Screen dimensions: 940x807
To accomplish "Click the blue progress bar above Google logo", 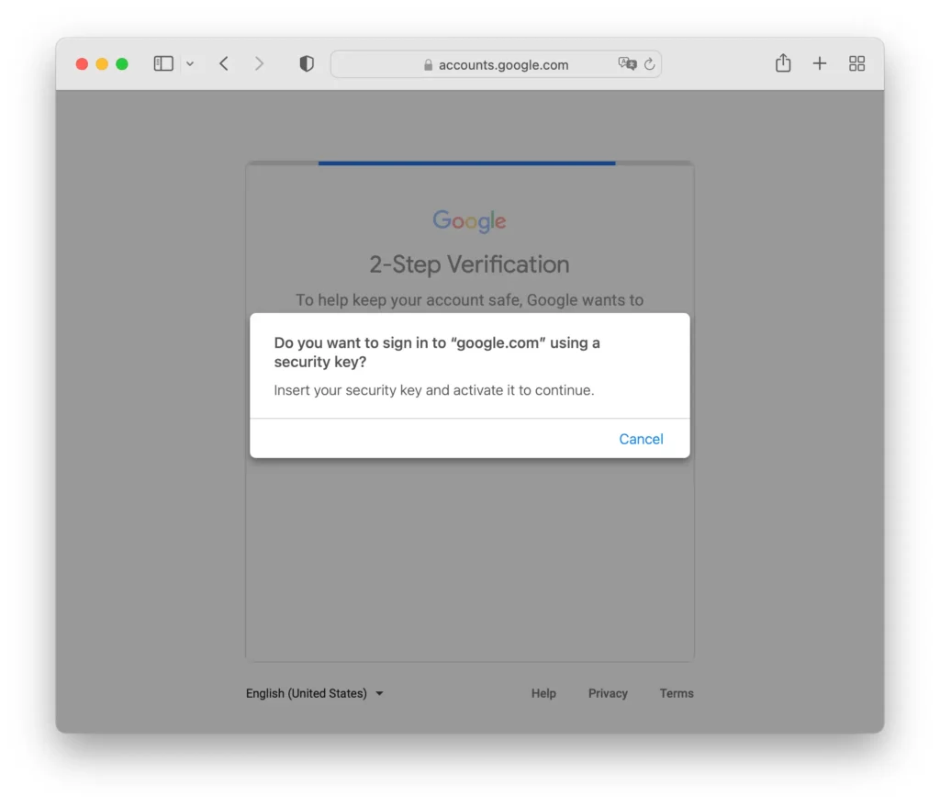I will click(466, 163).
